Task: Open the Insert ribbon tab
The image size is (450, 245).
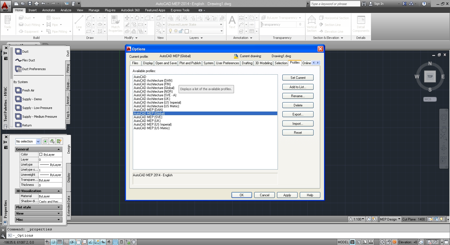Action: coord(32,10)
